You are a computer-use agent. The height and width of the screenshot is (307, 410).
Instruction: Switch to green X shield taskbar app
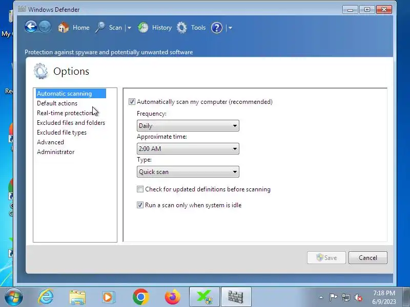click(204, 297)
